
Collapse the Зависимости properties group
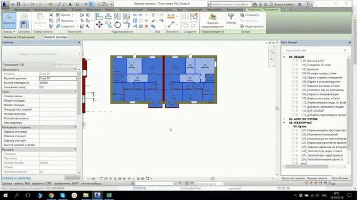75,69
